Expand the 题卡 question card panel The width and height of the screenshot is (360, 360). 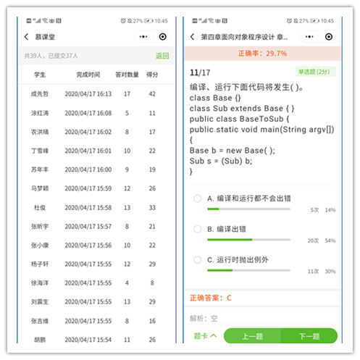coord(205,336)
